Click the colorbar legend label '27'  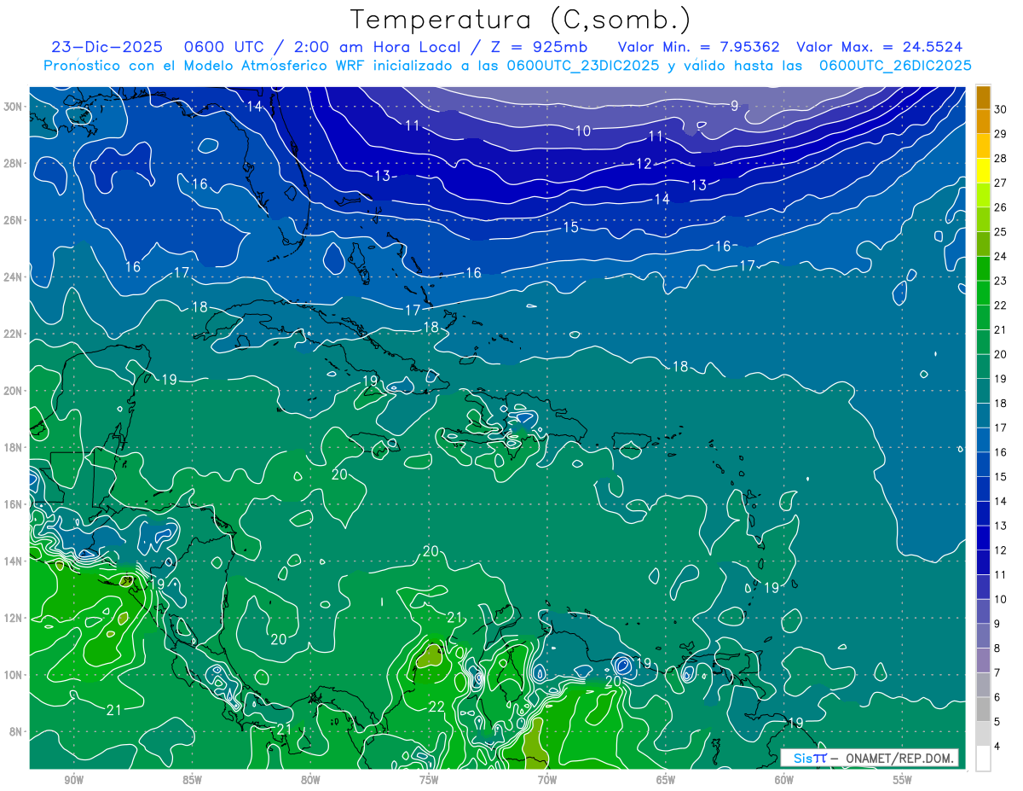[1001, 183]
